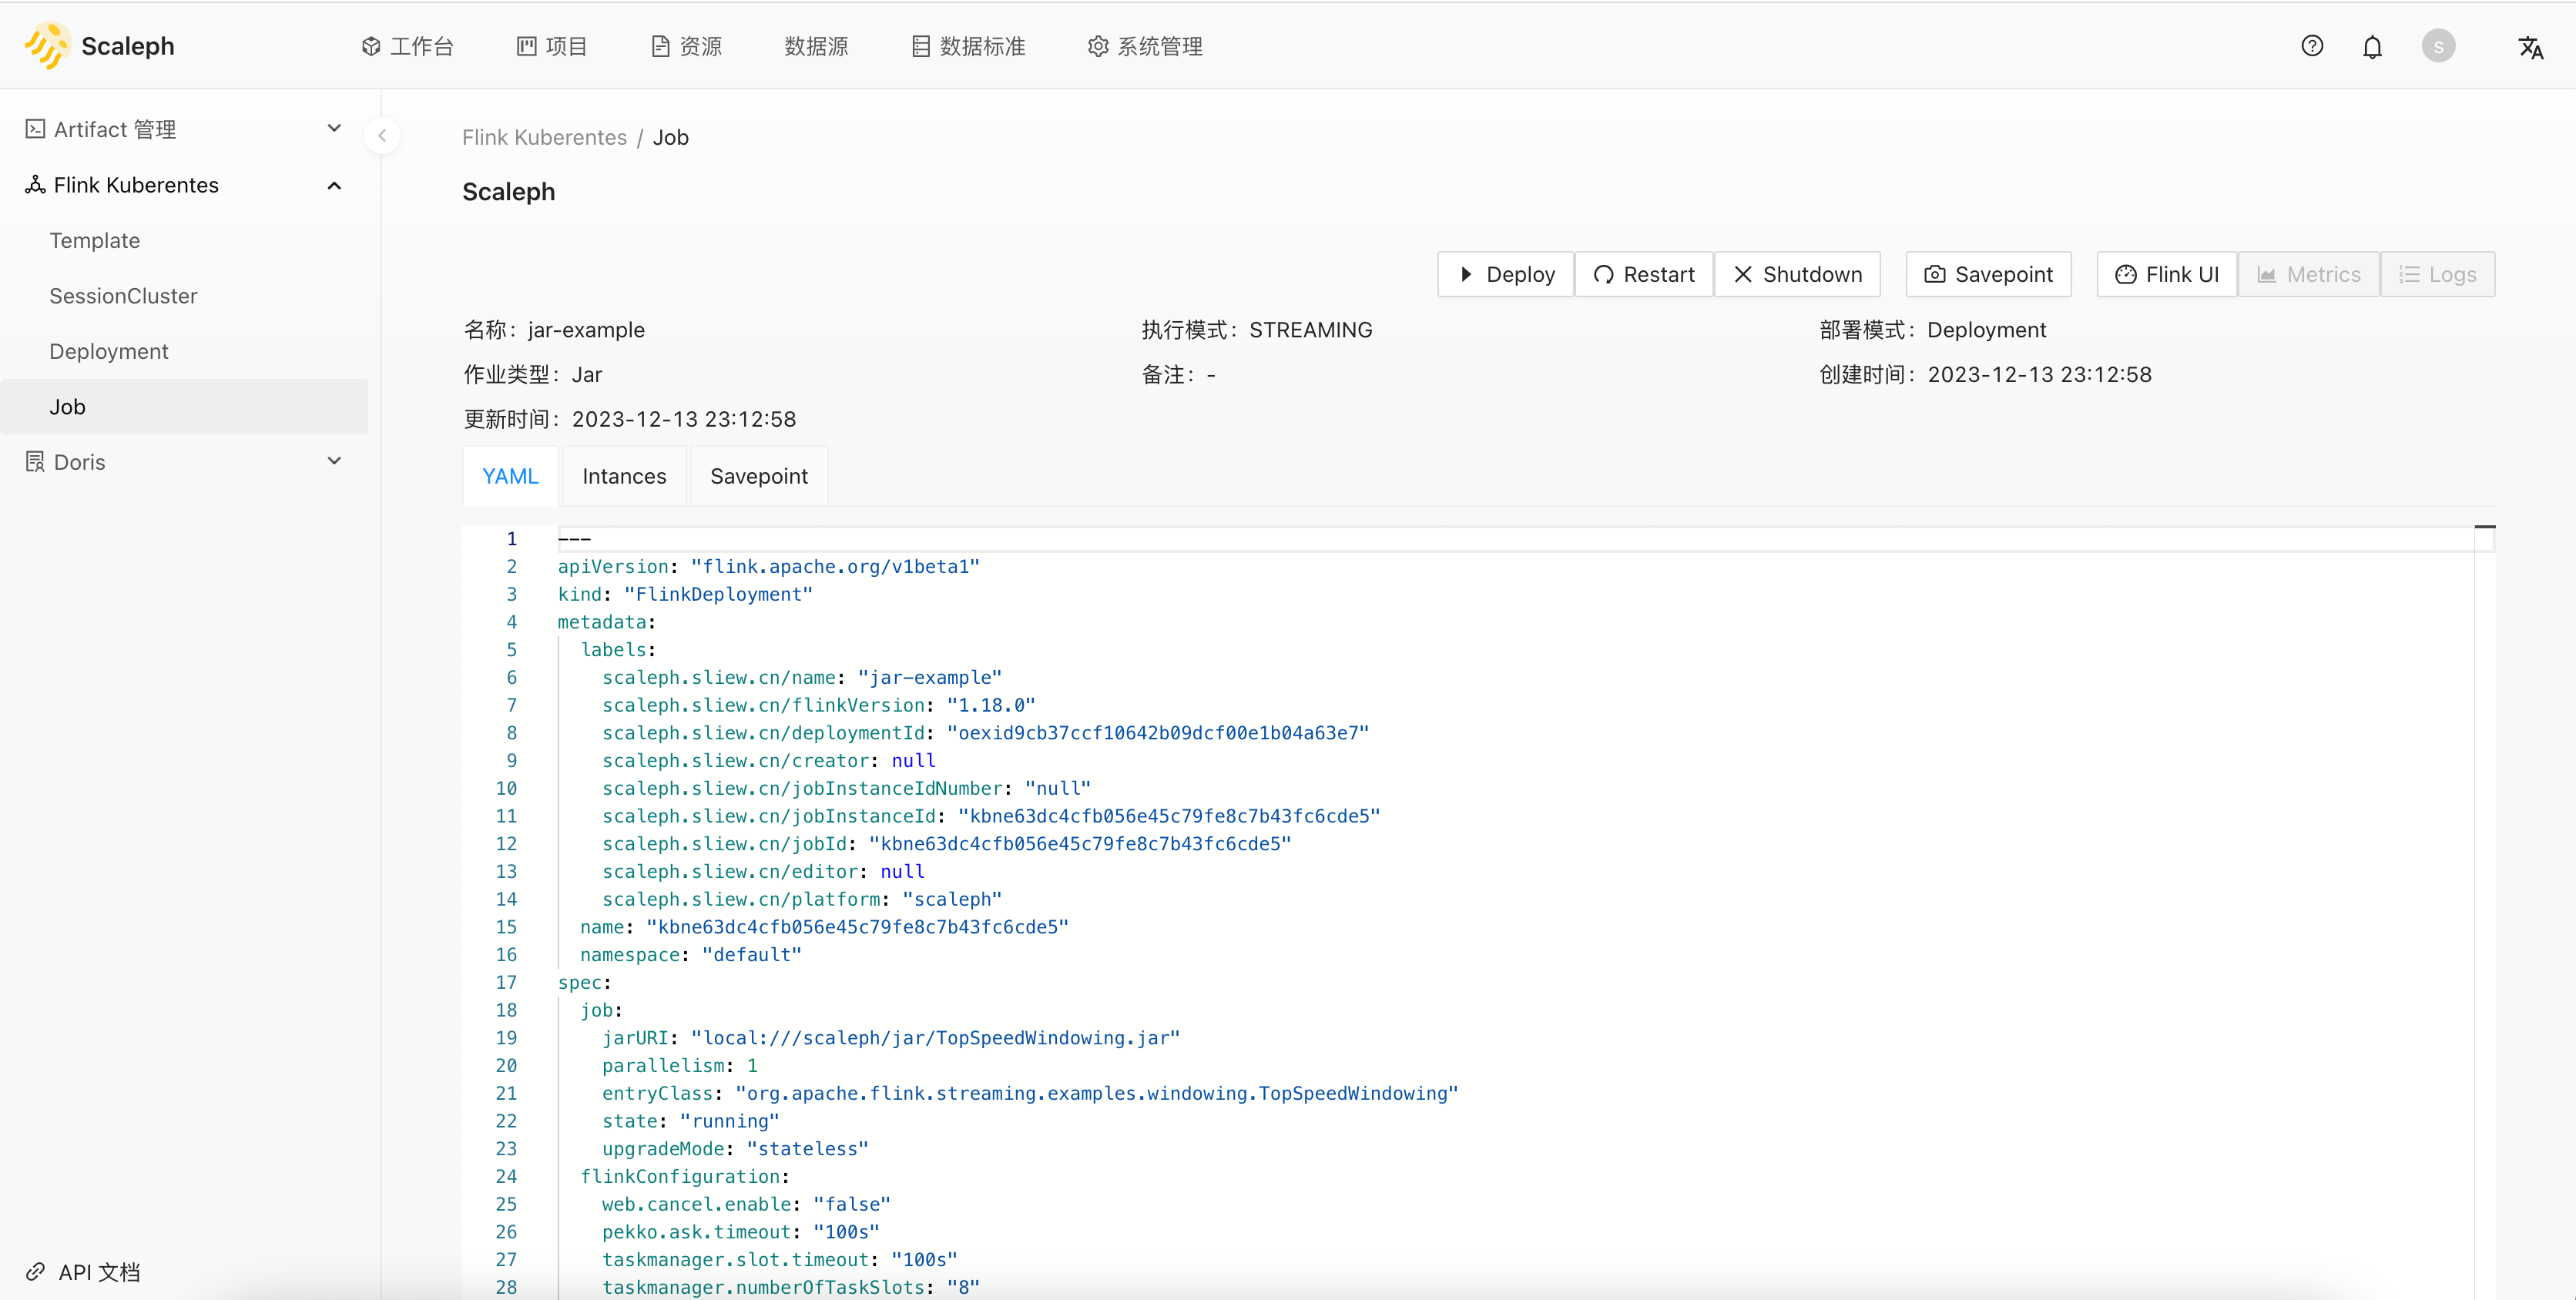Click the Logs list icon
This screenshot has height=1300, width=2576.
[x=2409, y=274]
